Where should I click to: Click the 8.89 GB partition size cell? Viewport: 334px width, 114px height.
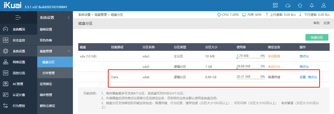(x=211, y=77)
